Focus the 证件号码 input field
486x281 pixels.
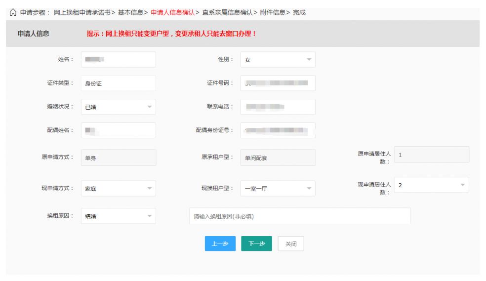tap(278, 83)
